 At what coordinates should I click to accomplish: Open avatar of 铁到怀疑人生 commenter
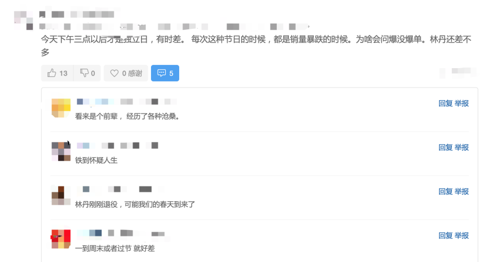point(61,151)
